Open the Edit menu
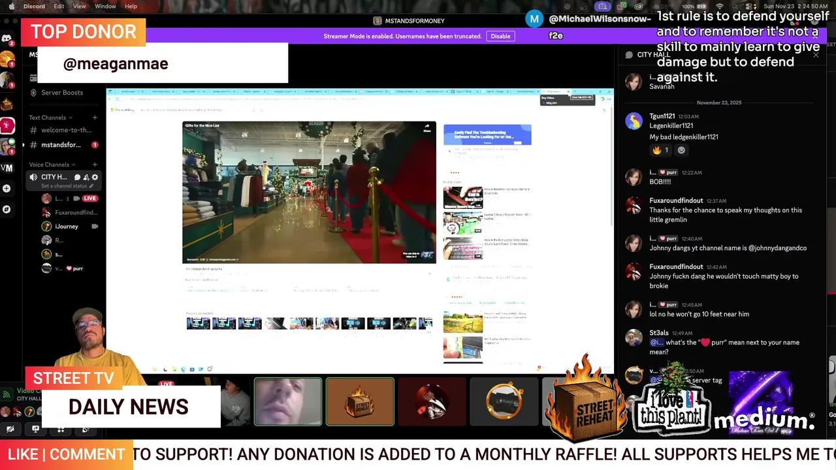 pyautogui.click(x=59, y=7)
